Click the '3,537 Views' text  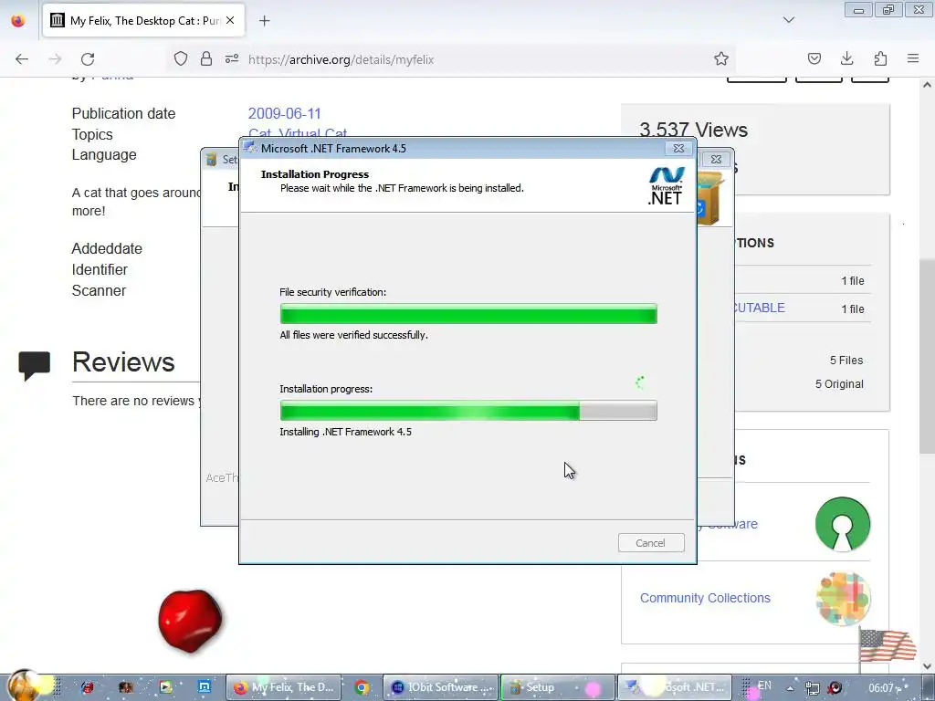(x=693, y=130)
